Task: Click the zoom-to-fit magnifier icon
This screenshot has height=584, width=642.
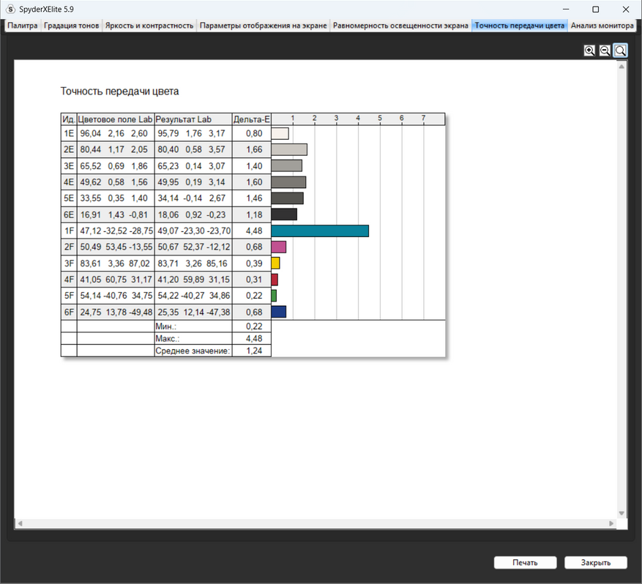Action: pyautogui.click(x=620, y=50)
